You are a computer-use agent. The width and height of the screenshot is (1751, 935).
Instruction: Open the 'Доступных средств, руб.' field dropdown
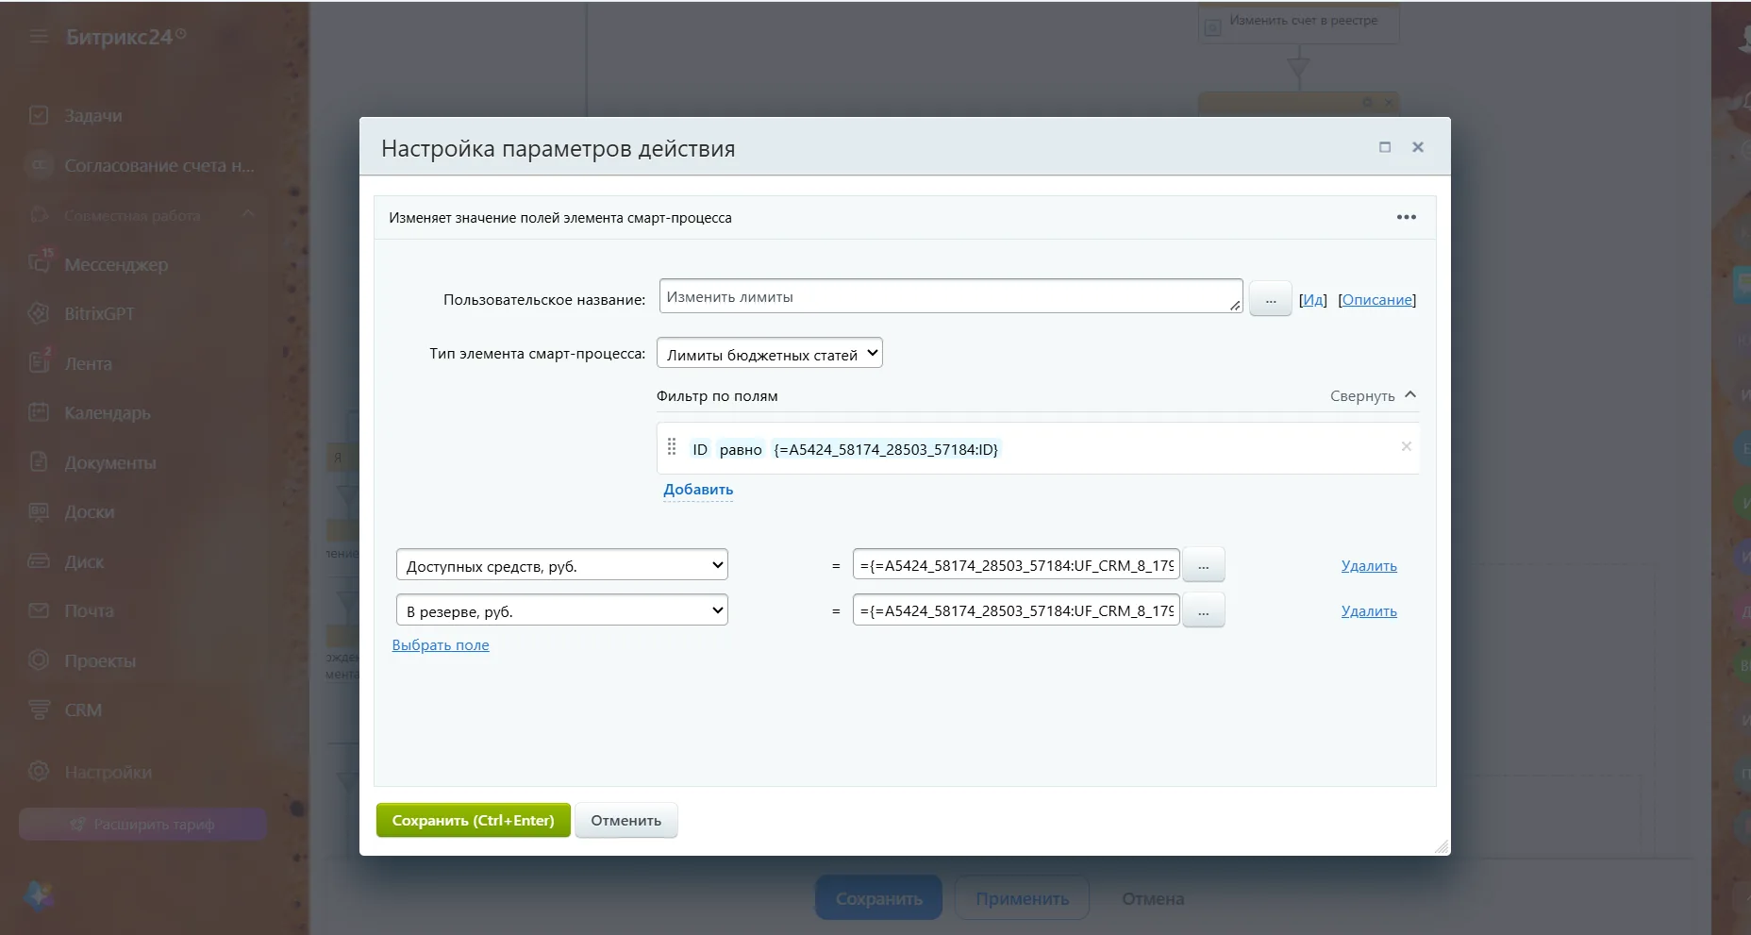[562, 565]
